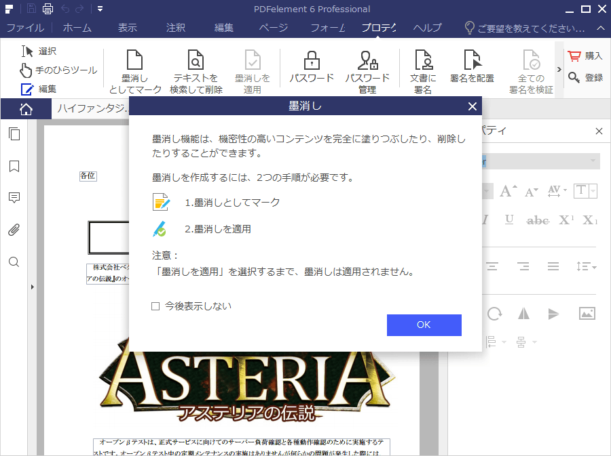Click テキストを検索して削除 button
The image size is (611, 456).
[196, 72]
